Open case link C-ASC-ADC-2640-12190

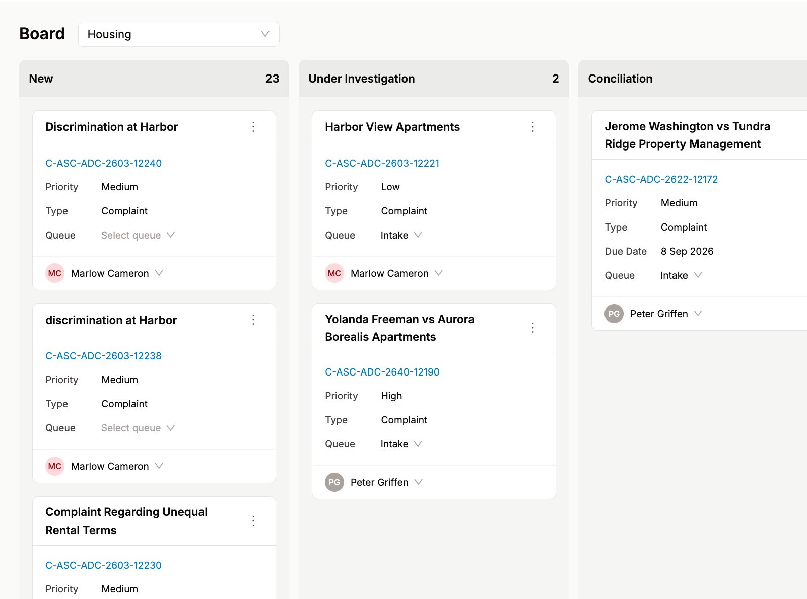pos(382,372)
